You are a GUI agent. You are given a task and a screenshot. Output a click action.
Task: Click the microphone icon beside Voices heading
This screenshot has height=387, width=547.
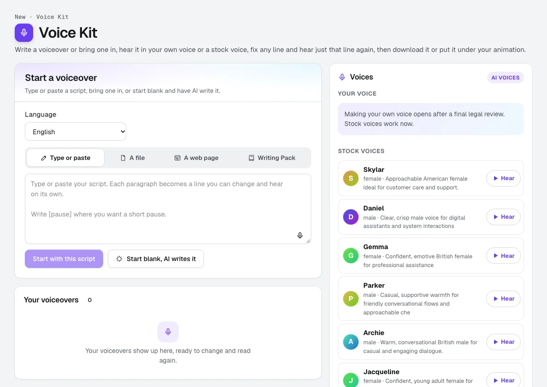[x=342, y=77]
